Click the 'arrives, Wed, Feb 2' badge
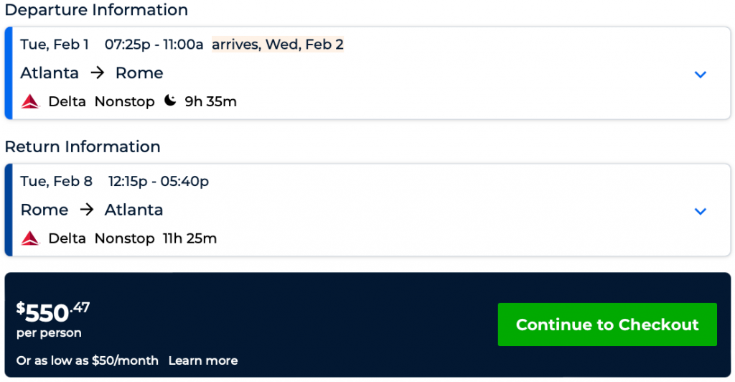 click(277, 45)
